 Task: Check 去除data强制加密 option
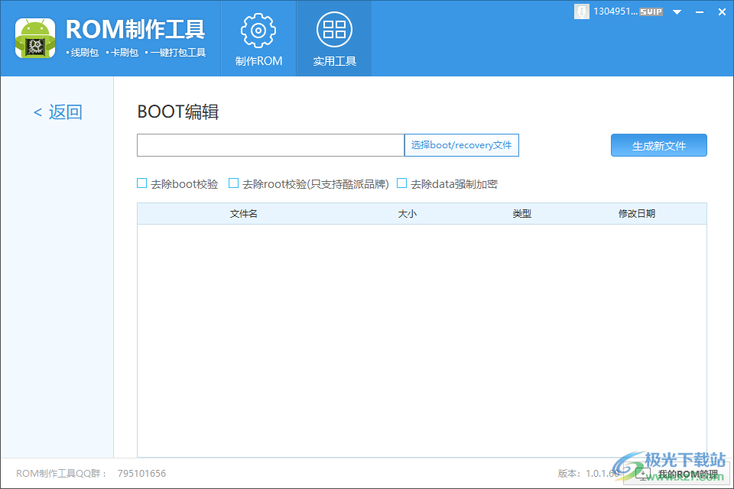[402, 183]
